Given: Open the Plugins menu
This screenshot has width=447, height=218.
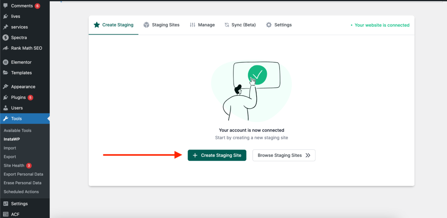Looking at the screenshot, I should [25, 97].
